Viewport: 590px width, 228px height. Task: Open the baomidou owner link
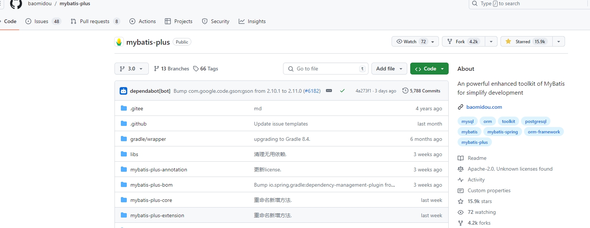click(x=40, y=4)
